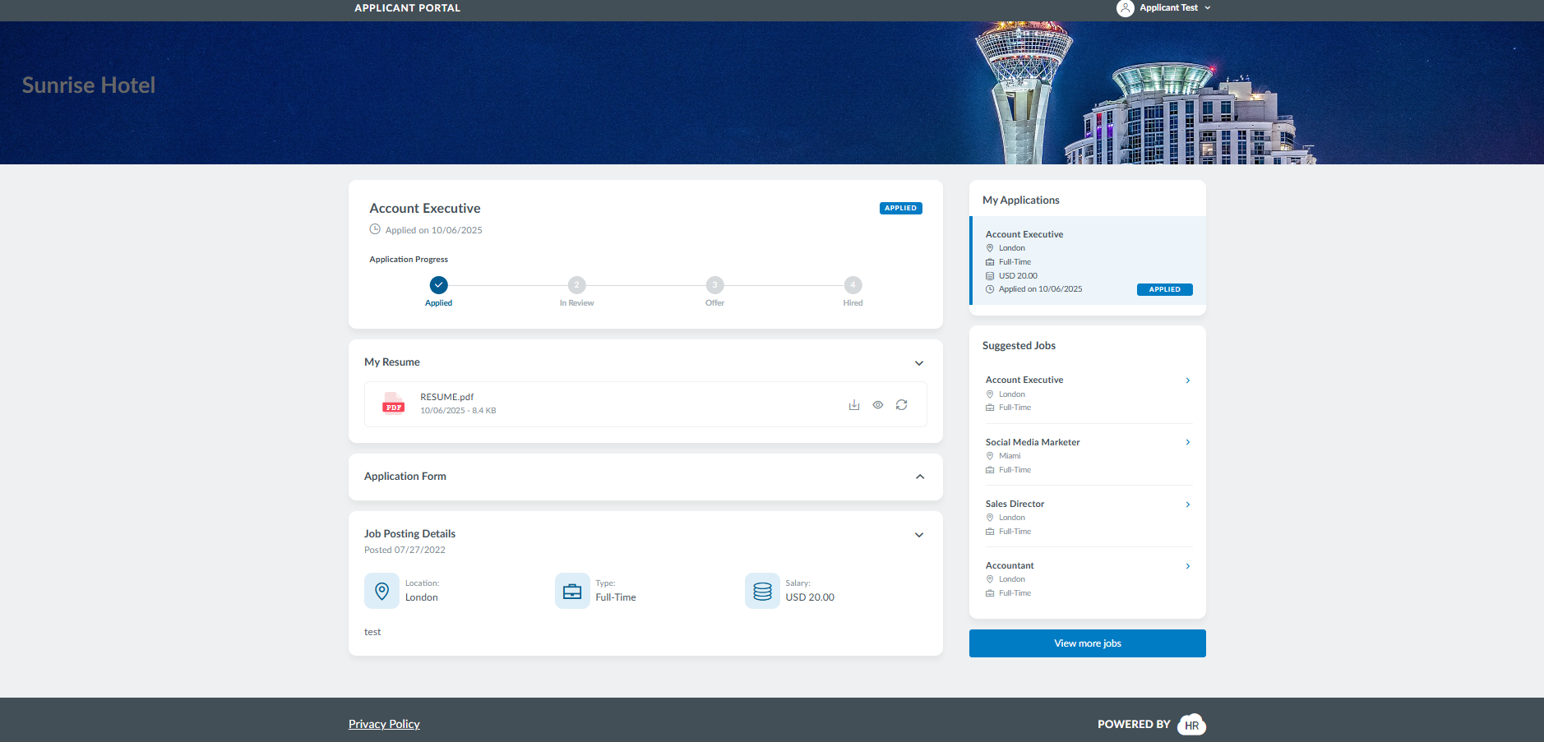Expand the Application Form section

[920, 477]
